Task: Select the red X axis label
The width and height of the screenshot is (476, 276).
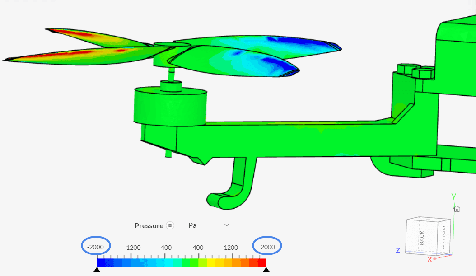Action: click(429, 259)
